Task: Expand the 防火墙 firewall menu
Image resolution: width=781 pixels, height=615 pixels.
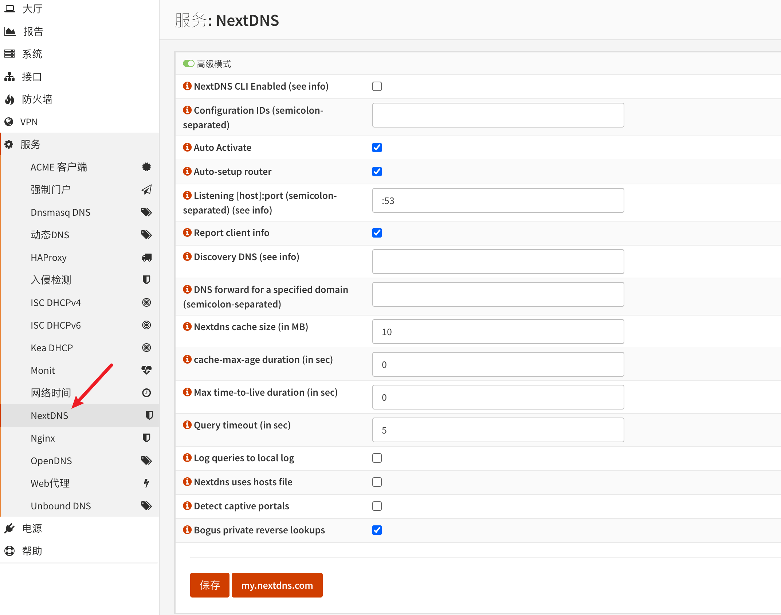Action: pos(37,99)
